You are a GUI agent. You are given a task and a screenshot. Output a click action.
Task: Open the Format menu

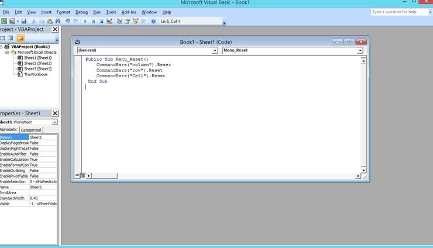coord(64,12)
